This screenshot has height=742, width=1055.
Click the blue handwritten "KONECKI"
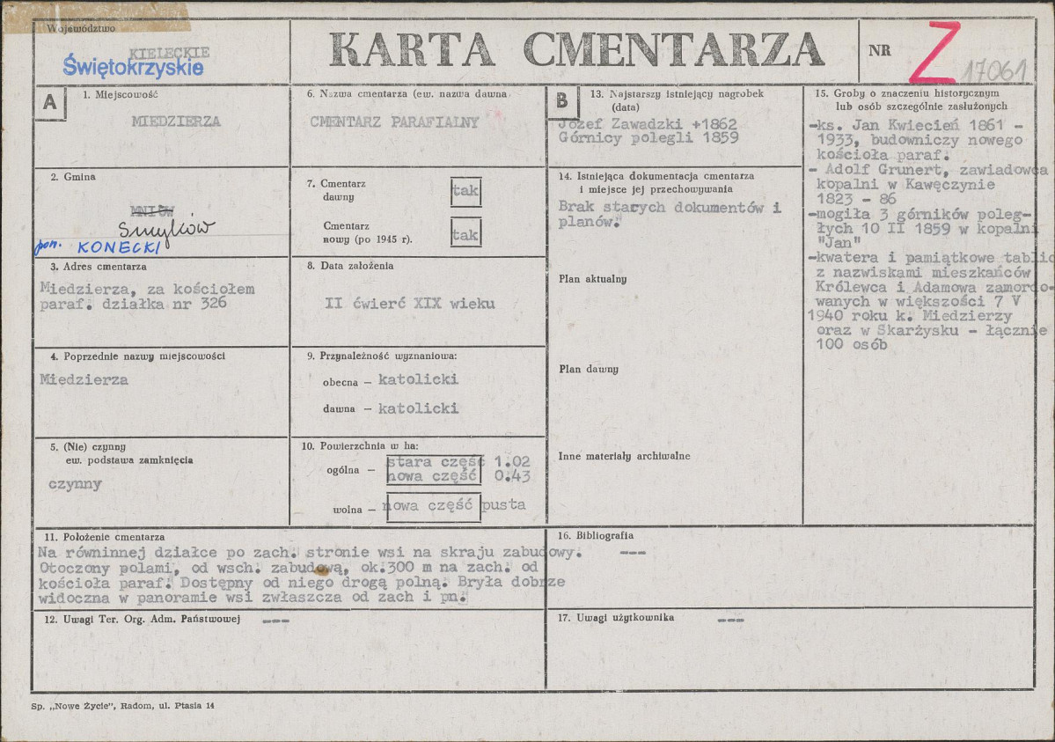click(119, 248)
